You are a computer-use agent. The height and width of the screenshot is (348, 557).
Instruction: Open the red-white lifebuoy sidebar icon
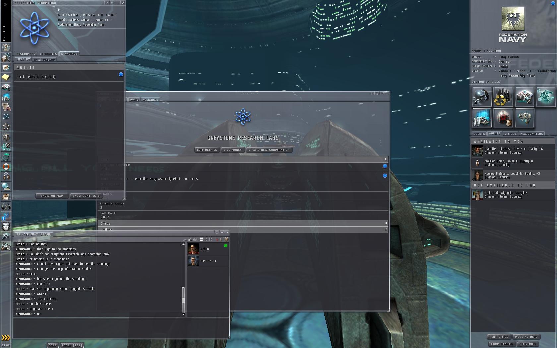(6, 167)
